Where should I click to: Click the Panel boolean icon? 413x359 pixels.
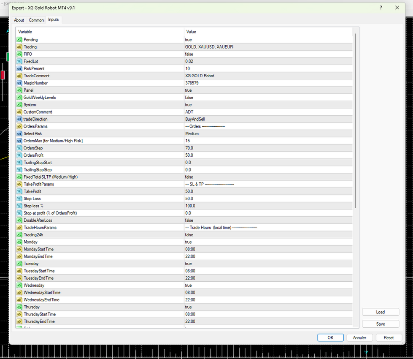pyautogui.click(x=19, y=90)
